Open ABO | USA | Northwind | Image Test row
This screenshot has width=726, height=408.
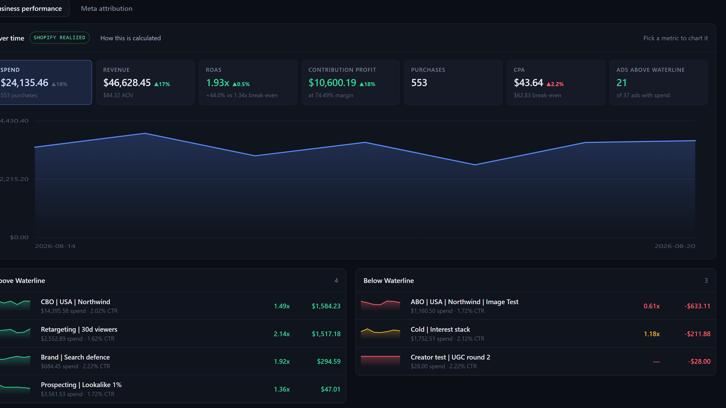tap(536, 306)
